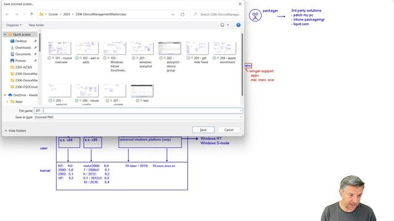The width and height of the screenshot is (394, 221).
Task: Select Documents in the navigation pane
Action: pyautogui.click(x=23, y=54)
